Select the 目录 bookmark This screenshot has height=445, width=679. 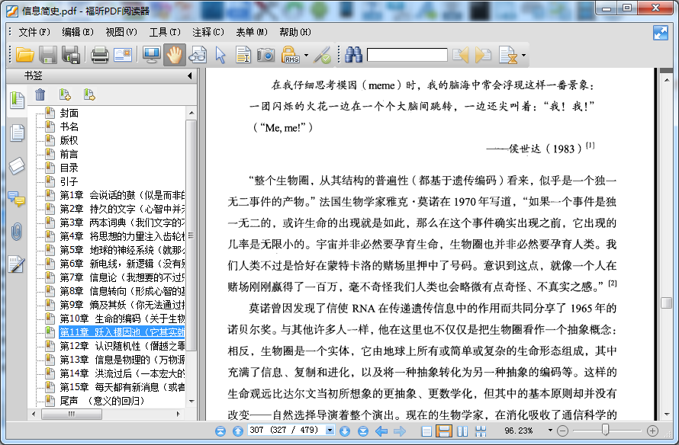tap(69, 168)
